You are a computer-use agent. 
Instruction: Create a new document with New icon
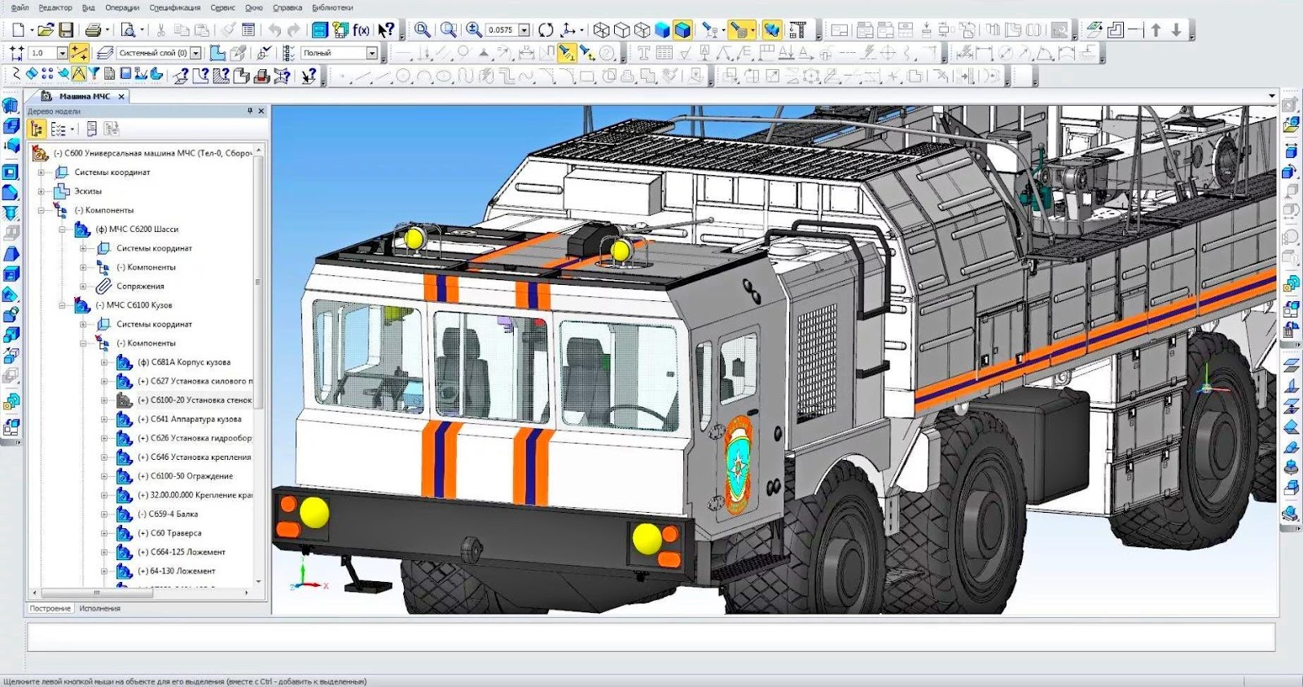click(x=17, y=30)
